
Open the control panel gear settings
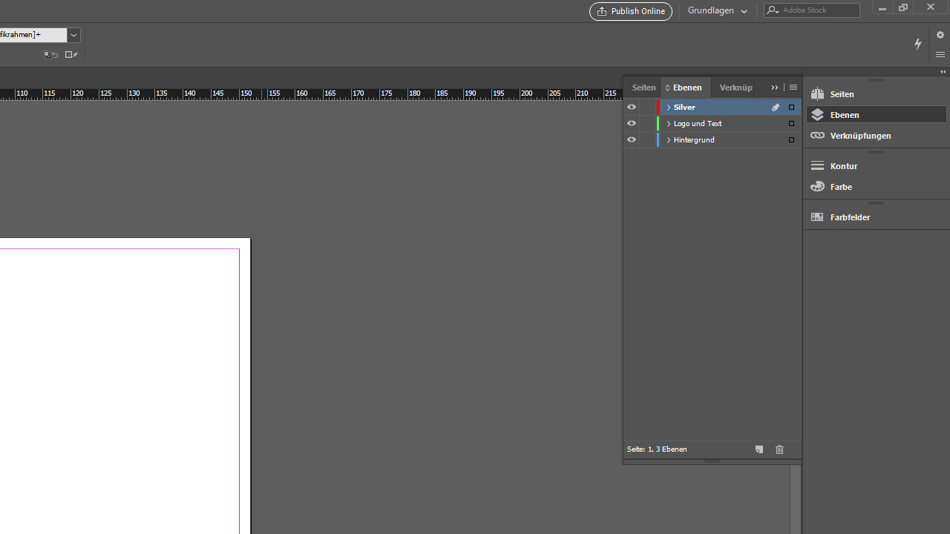(940, 35)
